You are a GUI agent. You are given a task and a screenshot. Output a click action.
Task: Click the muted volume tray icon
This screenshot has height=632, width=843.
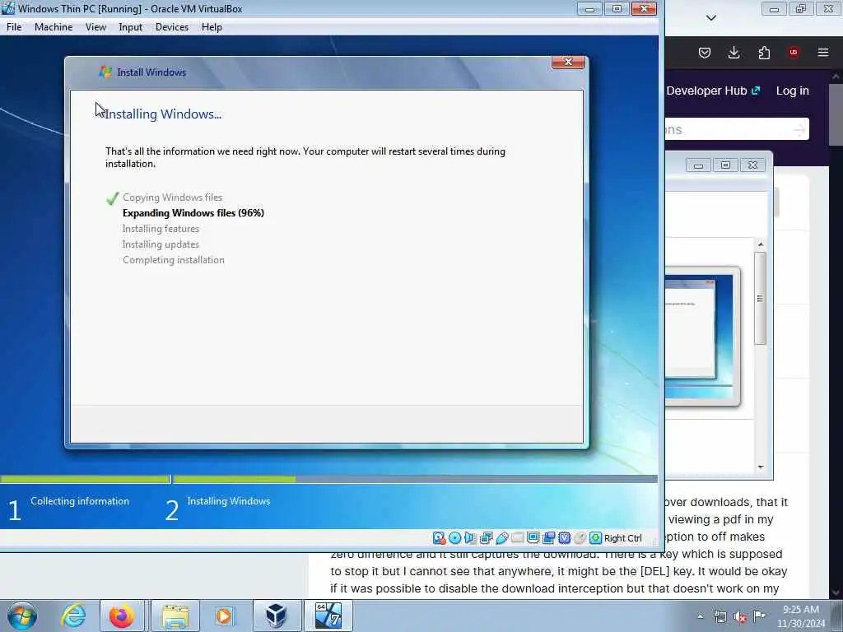pos(740,616)
